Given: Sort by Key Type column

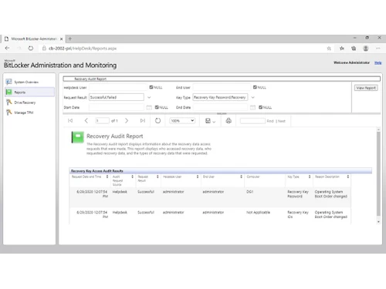Looking at the screenshot, I should click(x=310, y=176).
